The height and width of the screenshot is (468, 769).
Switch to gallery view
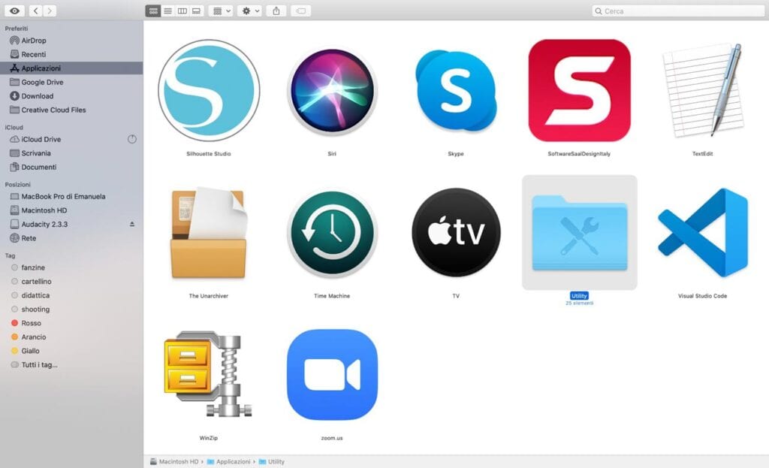click(196, 11)
